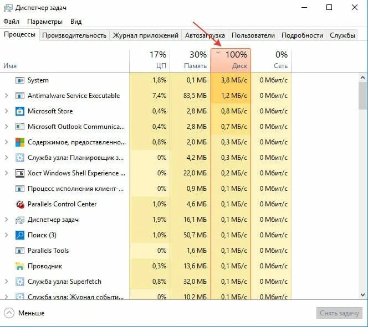Click the red Parallels Control Center icon
This screenshot has width=368, height=327.
[x=20, y=204]
